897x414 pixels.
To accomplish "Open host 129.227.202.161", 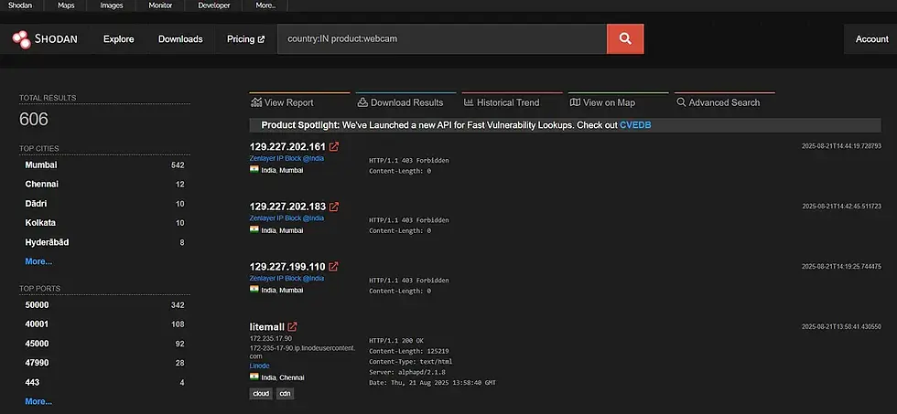I will (x=287, y=147).
